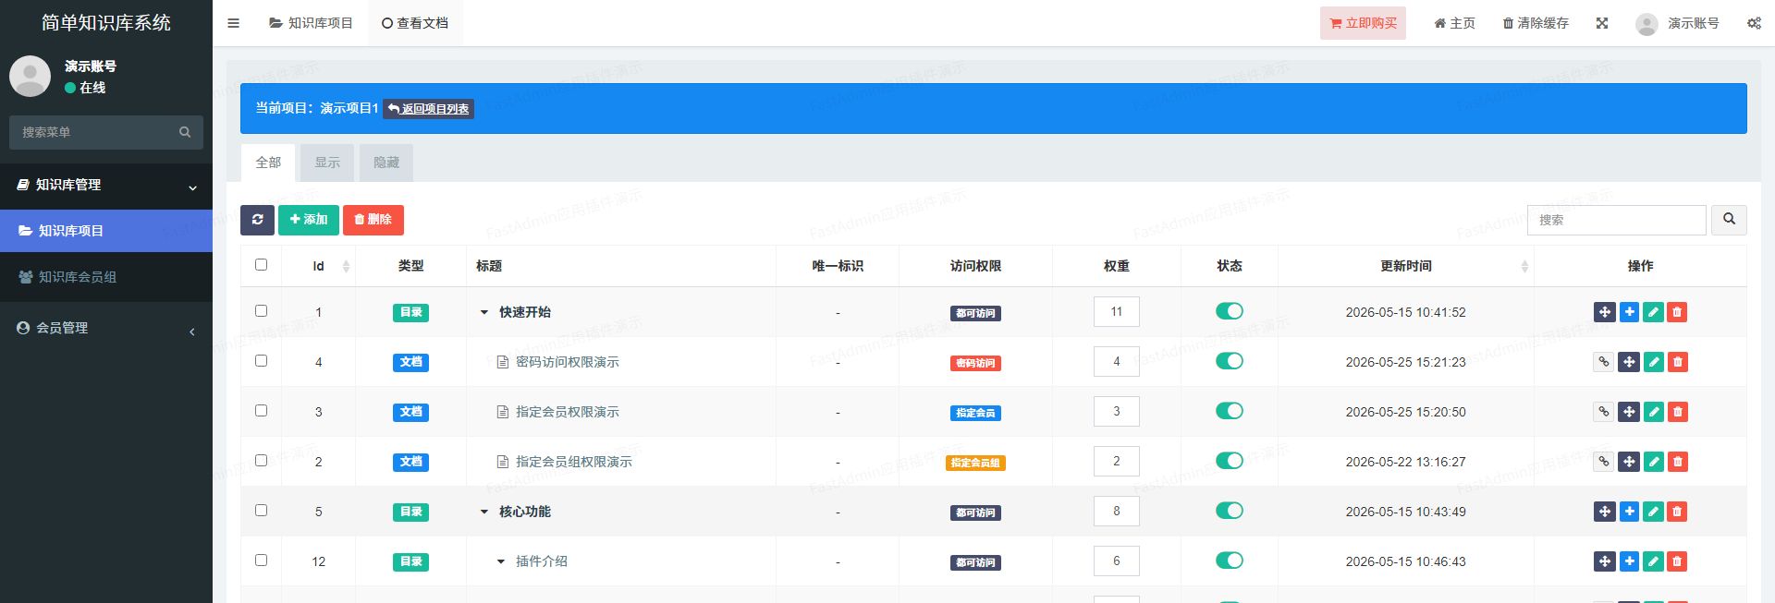
Task: Click move icon for 指定会员权限演示 row
Action: tap(1629, 412)
